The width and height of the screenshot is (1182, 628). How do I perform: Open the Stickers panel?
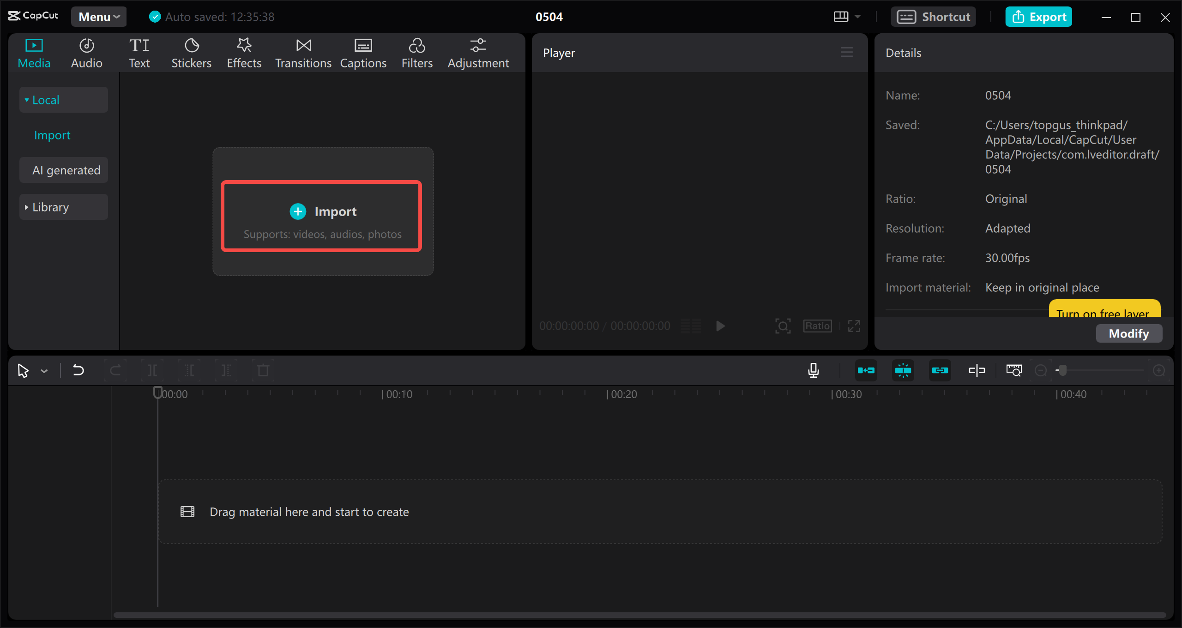pos(191,52)
